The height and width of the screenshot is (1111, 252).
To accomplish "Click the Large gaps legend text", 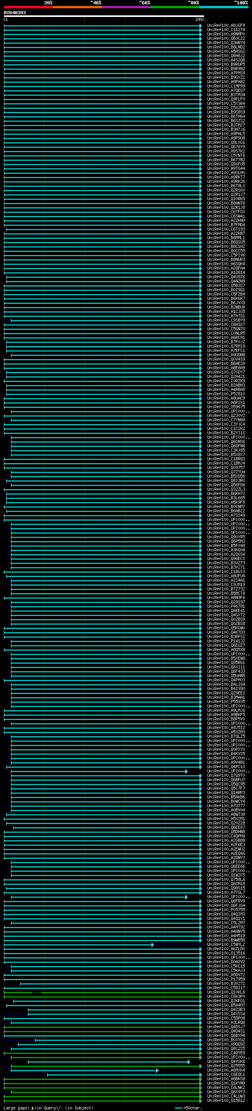I will 48,1107.
